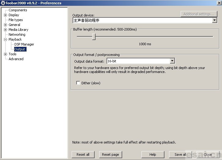Open Help for preferences

(153, 155)
